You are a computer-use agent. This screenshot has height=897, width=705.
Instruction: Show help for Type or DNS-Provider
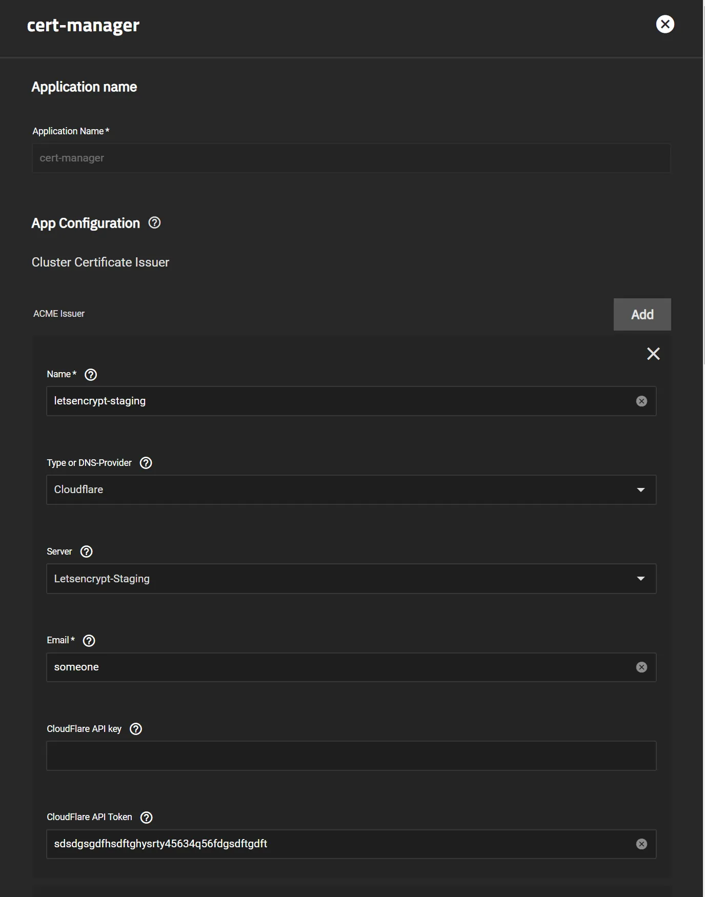[x=146, y=463]
